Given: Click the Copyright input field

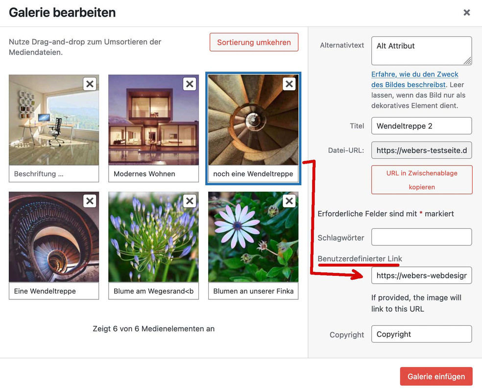Looking at the screenshot, I should point(421,334).
